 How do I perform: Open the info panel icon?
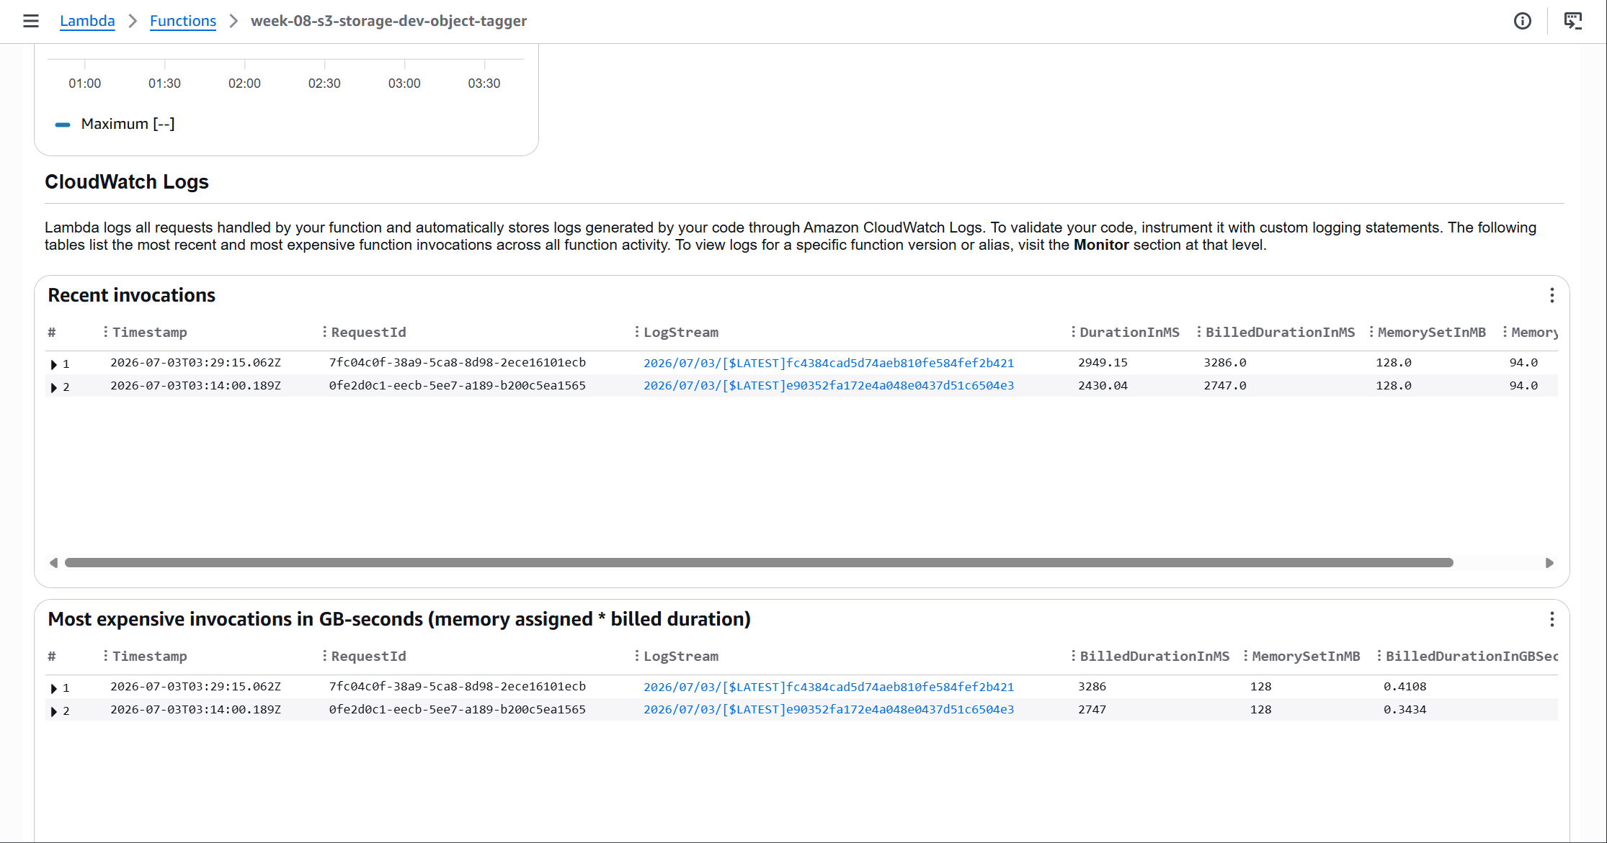pos(1523,21)
